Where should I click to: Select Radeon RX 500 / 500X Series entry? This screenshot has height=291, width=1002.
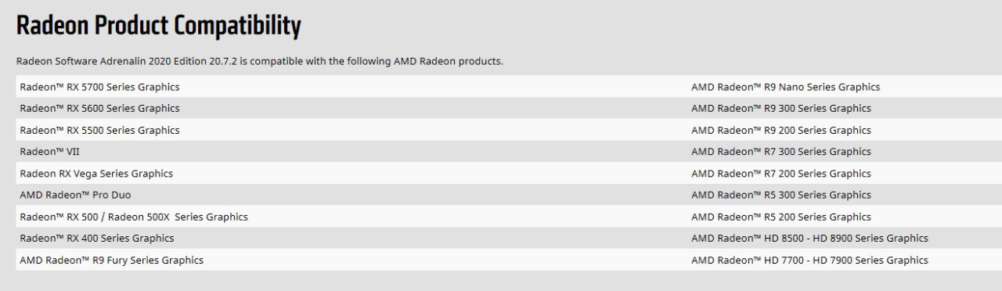coord(134,217)
